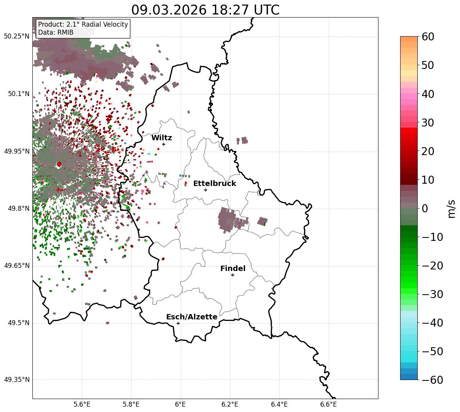Click the 60 tick on colorbar
Viewport: 460px width, 412px height.
(x=428, y=37)
